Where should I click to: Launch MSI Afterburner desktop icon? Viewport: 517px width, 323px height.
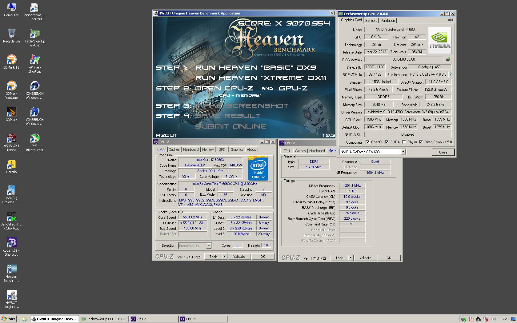[34, 143]
